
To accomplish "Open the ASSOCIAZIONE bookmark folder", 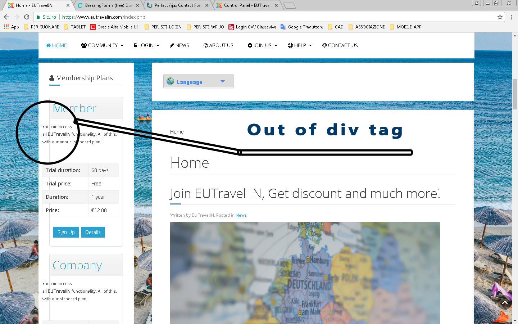I will click(366, 27).
